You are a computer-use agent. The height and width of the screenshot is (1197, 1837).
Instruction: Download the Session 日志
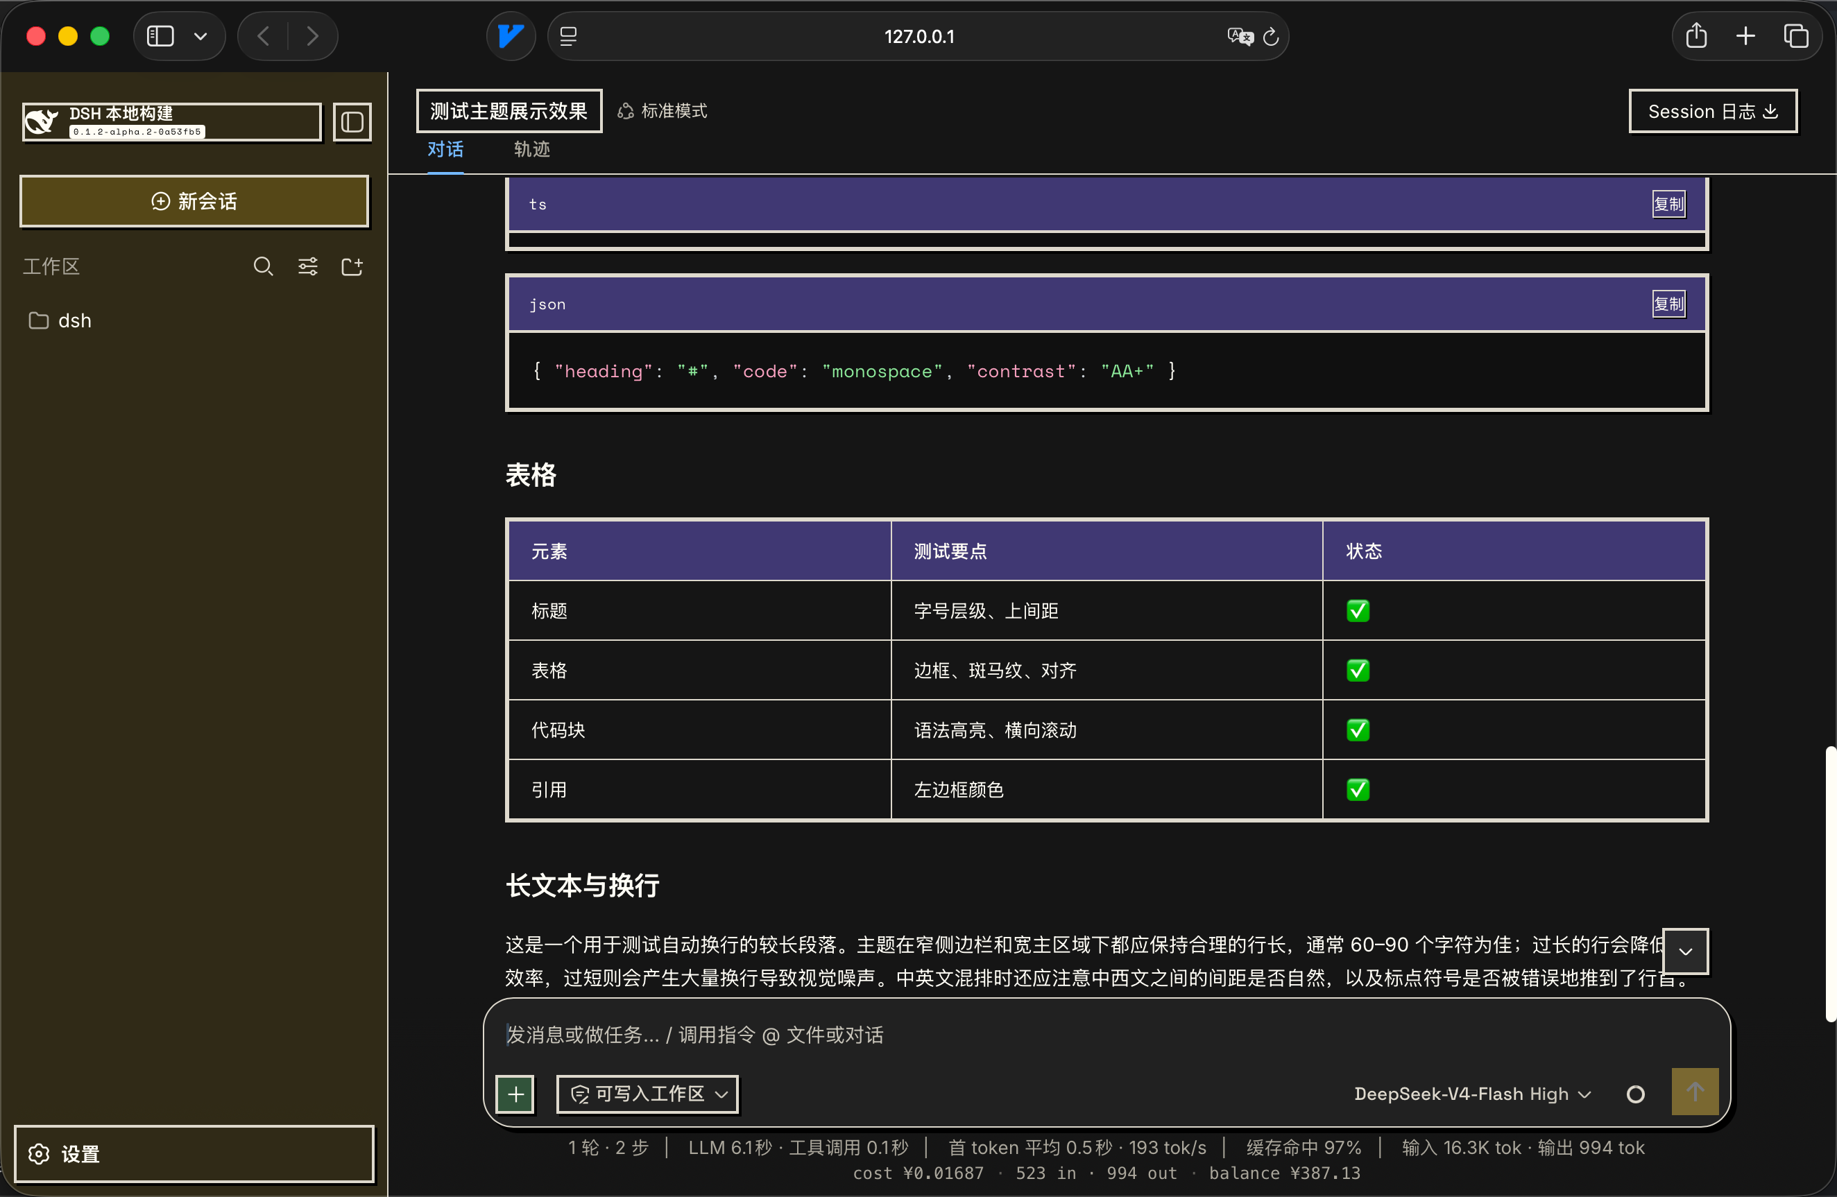[x=1713, y=112]
